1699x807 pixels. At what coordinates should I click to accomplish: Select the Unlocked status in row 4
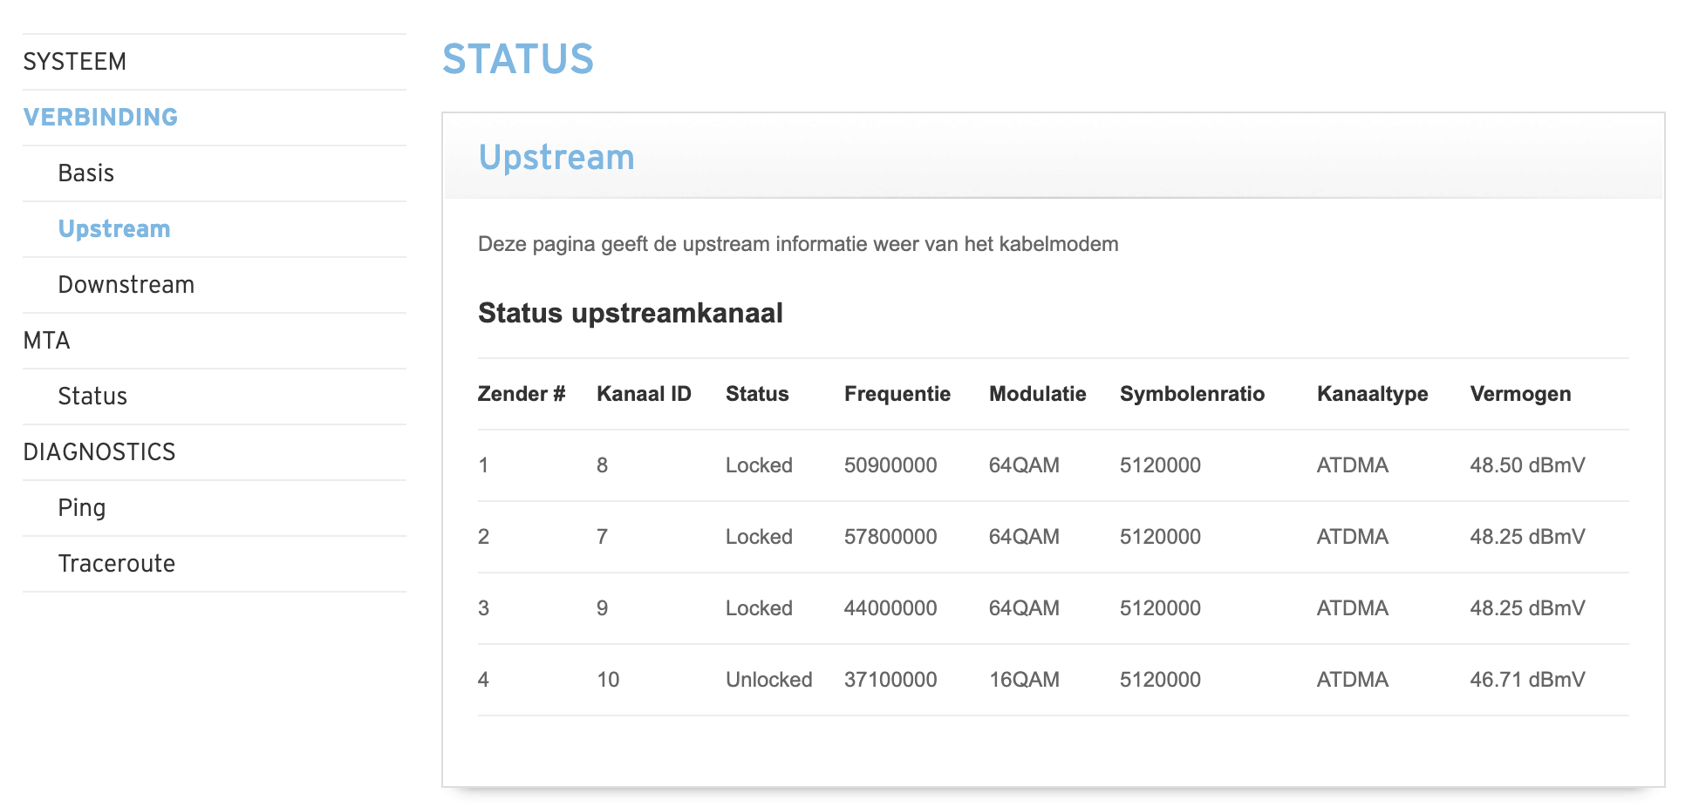click(768, 680)
